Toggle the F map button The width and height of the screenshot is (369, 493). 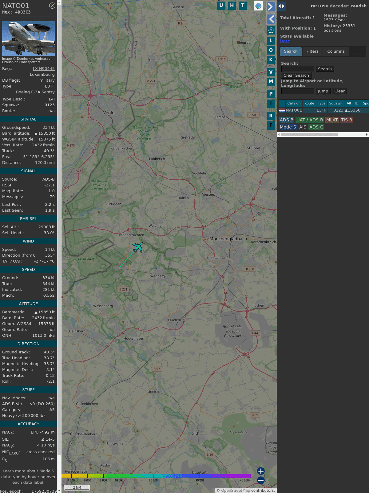[271, 125]
